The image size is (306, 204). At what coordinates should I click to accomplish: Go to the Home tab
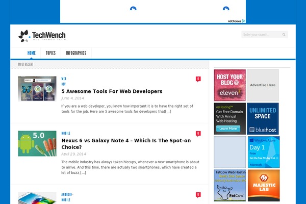[x=32, y=53]
